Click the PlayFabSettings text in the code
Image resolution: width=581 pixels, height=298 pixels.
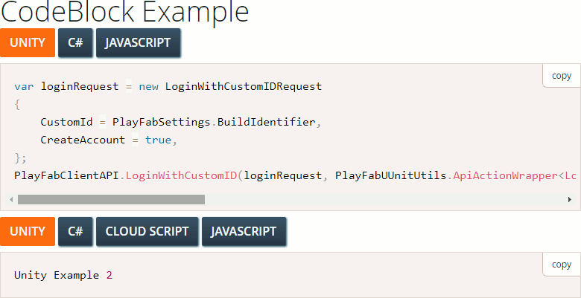tap(162, 123)
